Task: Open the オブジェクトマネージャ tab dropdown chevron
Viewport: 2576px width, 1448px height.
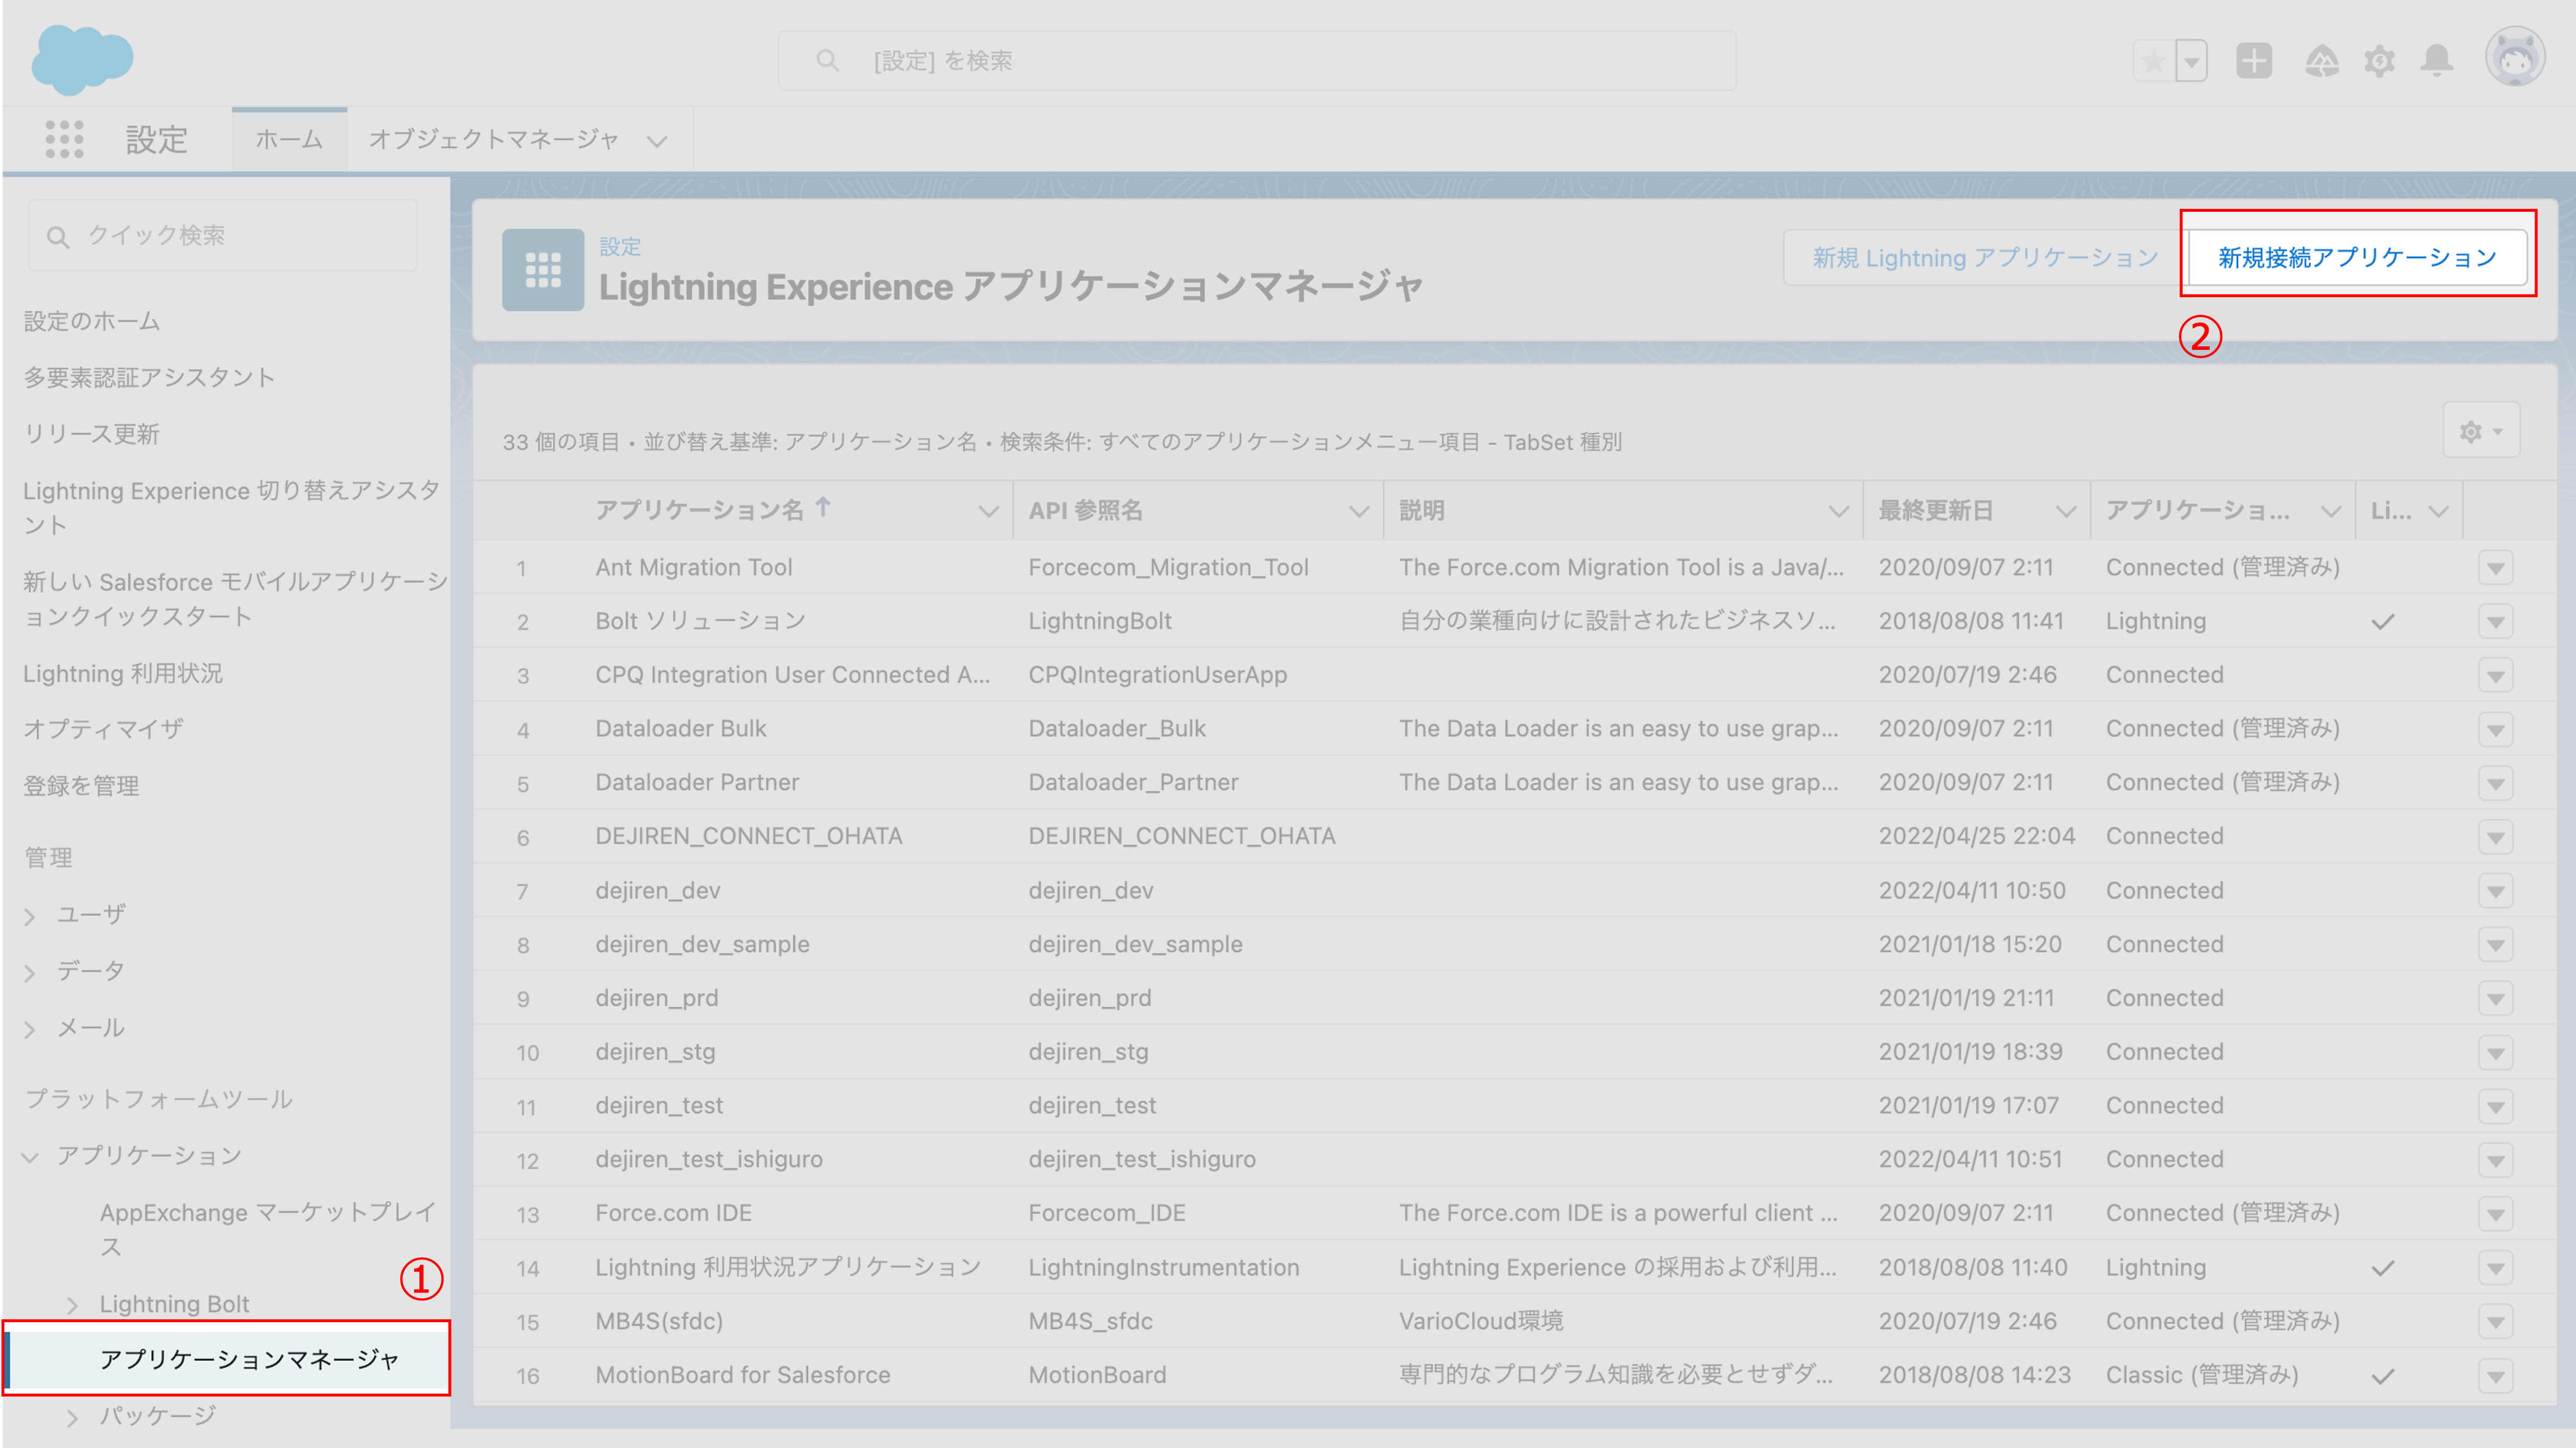Action: [x=657, y=141]
